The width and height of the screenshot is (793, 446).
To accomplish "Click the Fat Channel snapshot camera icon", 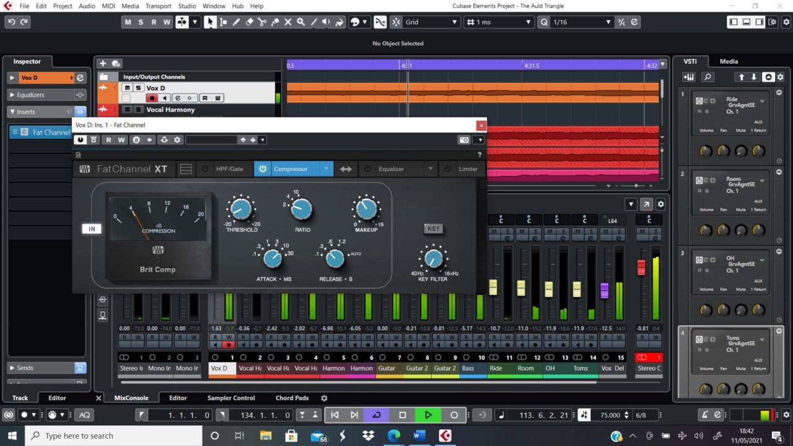I will 464,140.
